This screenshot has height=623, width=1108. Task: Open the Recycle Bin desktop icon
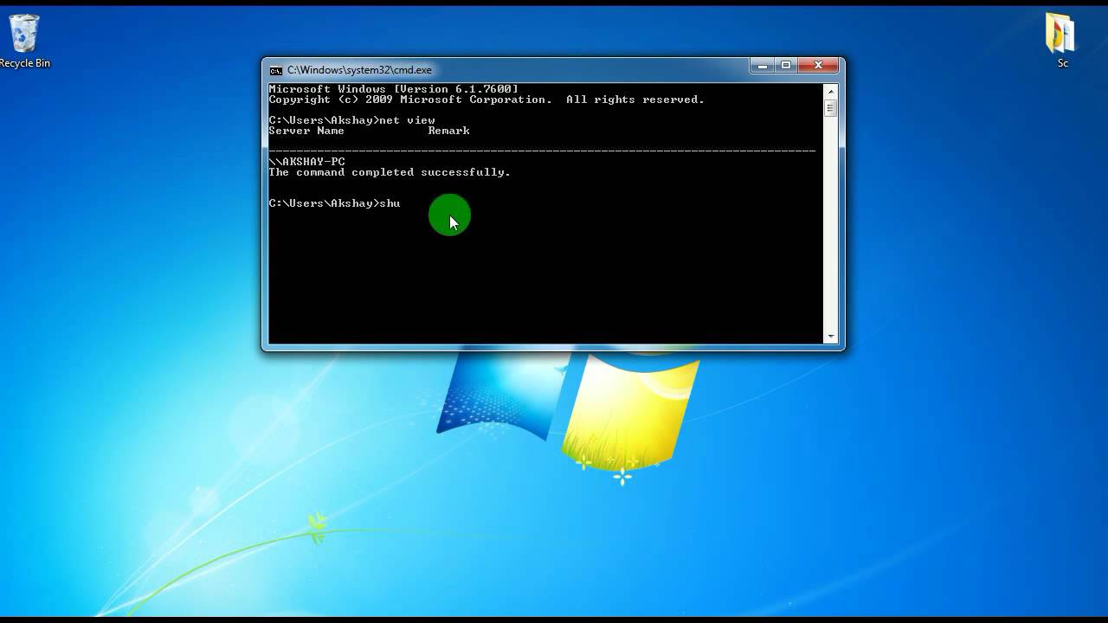click(24, 41)
